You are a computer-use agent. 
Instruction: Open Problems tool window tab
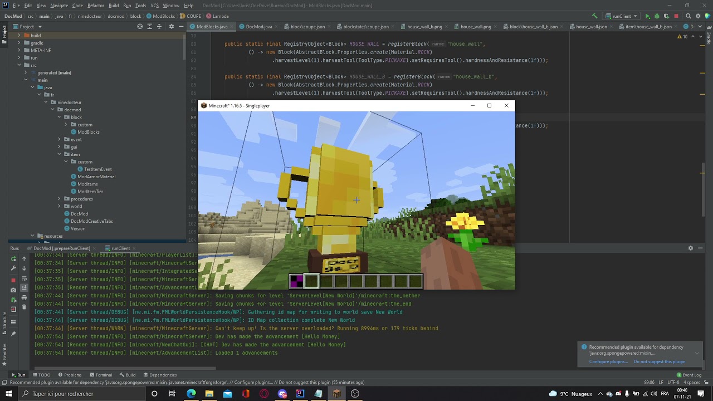[x=69, y=375]
